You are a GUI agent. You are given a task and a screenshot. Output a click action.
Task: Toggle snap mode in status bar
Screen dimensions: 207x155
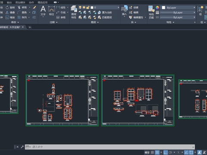coord(157,152)
